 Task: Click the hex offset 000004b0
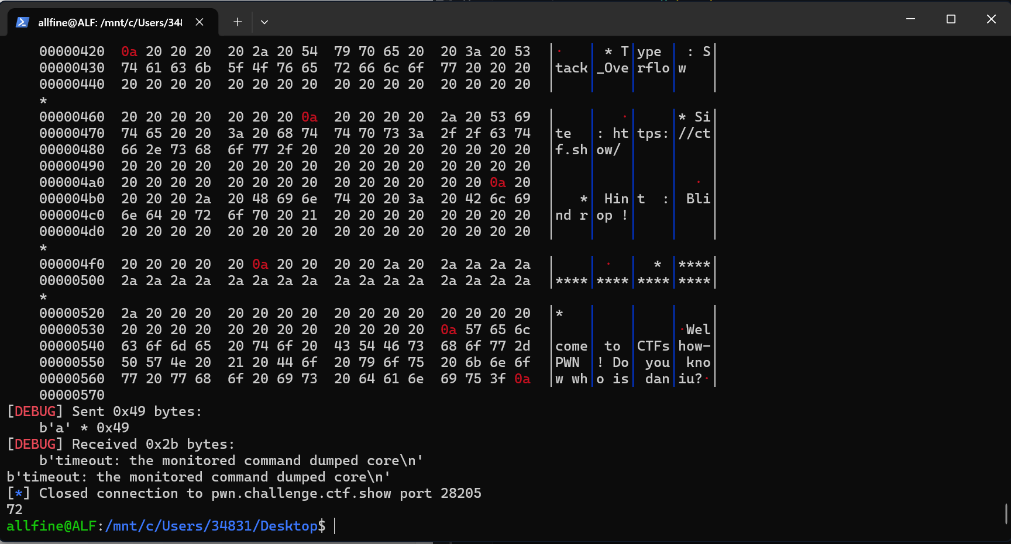(x=72, y=199)
